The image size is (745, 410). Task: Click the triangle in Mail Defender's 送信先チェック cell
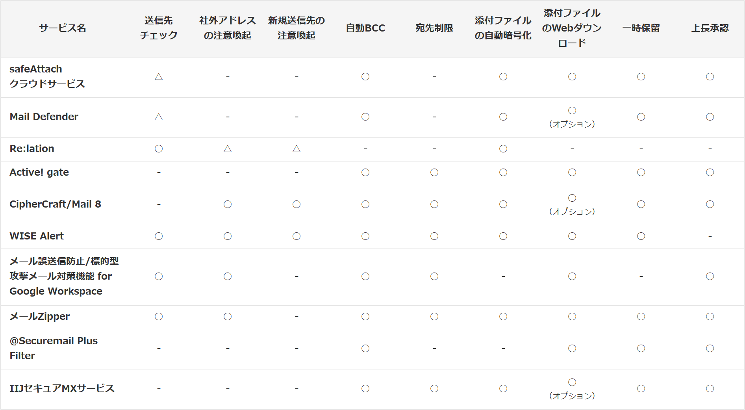tap(159, 117)
